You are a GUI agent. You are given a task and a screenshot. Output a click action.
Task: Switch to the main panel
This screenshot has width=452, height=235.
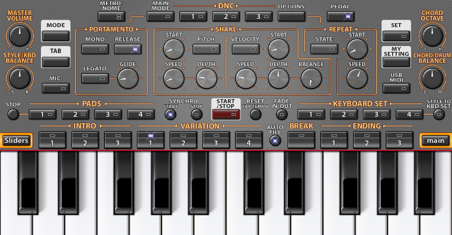tap(436, 140)
